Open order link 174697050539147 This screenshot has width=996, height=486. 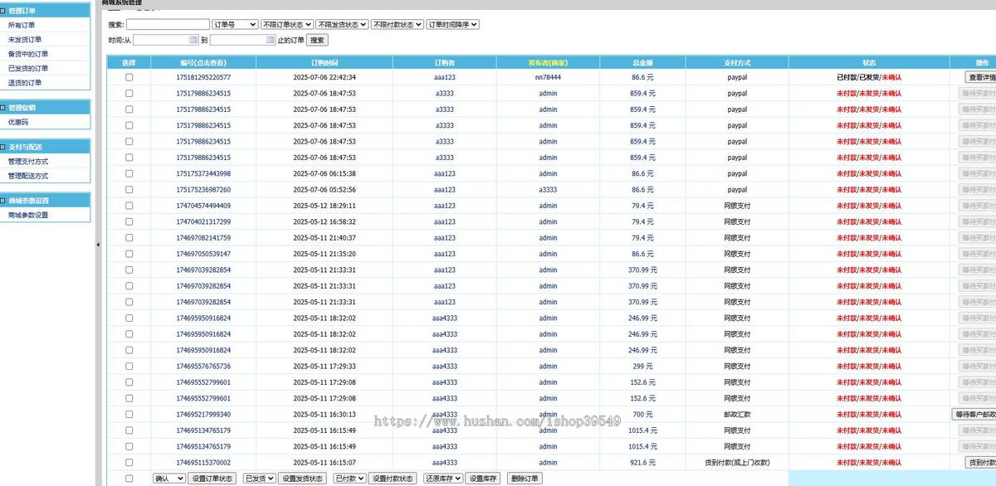point(203,254)
